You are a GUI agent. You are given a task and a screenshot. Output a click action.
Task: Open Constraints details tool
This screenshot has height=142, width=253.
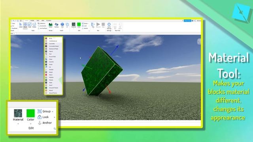coord(42,26)
